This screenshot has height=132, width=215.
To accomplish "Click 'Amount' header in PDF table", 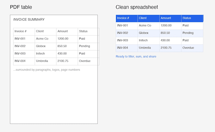I will [67, 32].
